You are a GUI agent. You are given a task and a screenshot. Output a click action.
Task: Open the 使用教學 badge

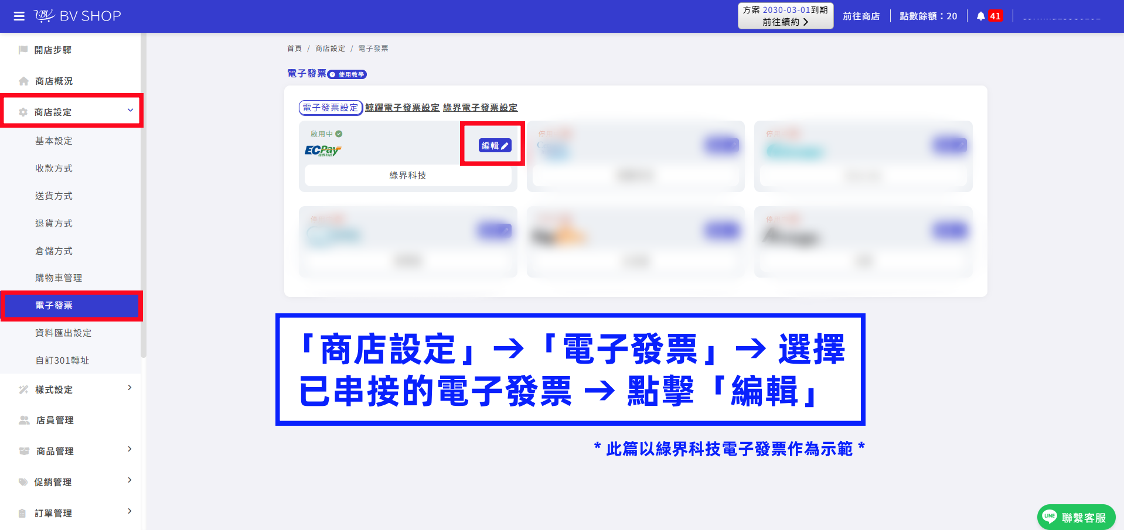click(347, 74)
